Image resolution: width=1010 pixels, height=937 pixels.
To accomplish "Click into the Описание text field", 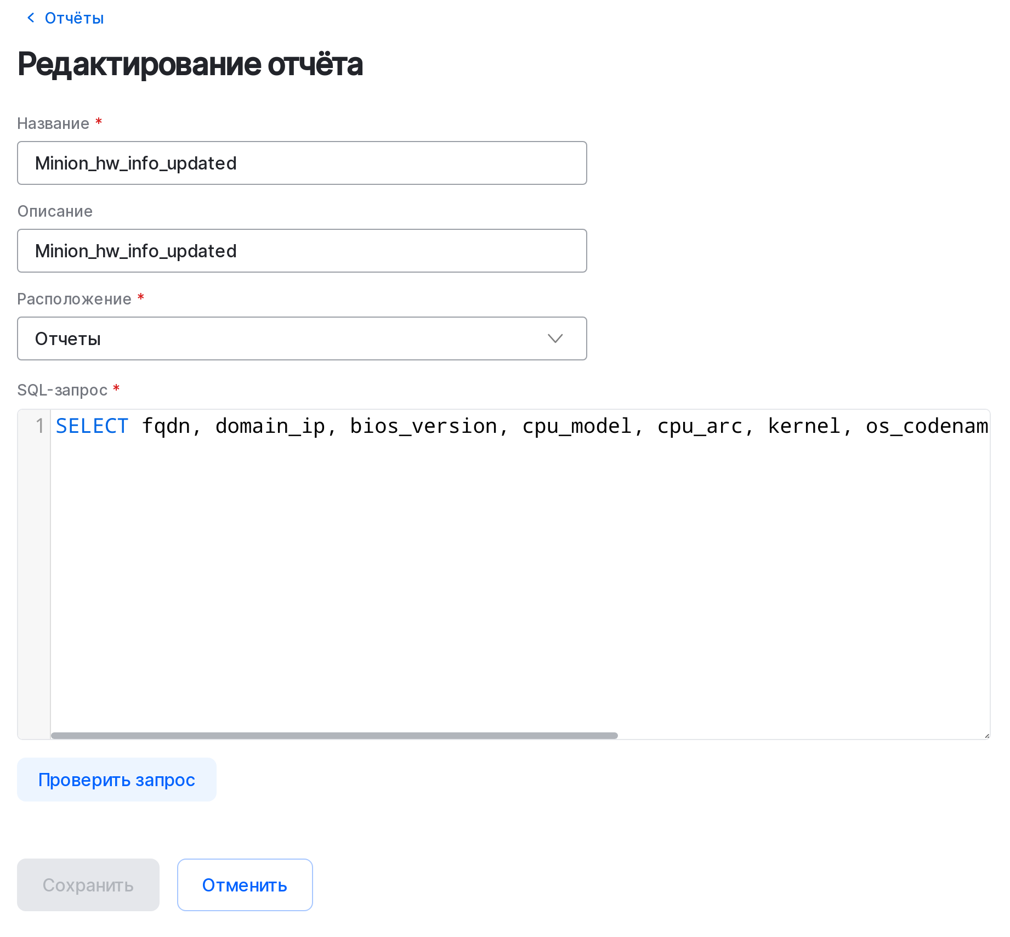I will (x=302, y=251).
